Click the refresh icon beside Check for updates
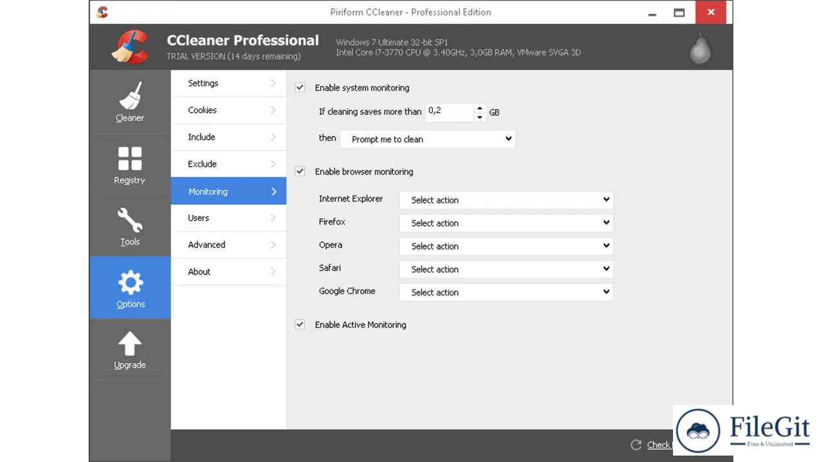 coord(636,445)
